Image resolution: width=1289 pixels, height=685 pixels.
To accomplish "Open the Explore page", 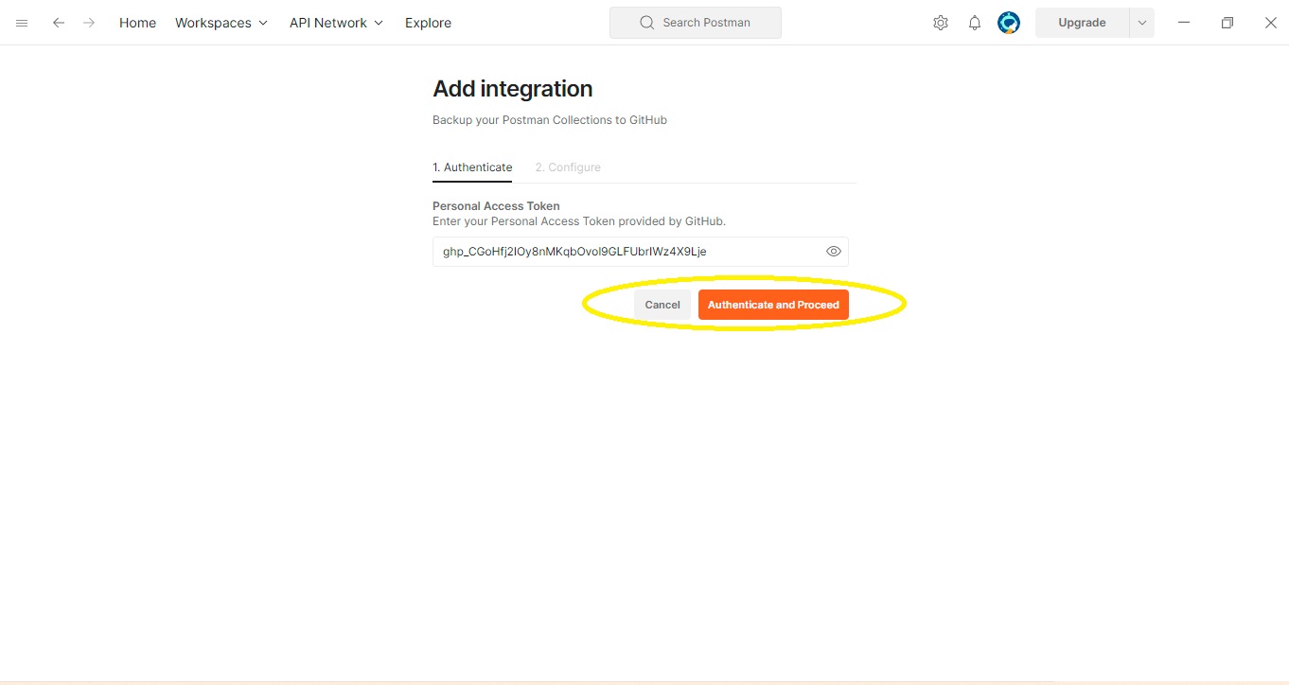I will pos(428,23).
